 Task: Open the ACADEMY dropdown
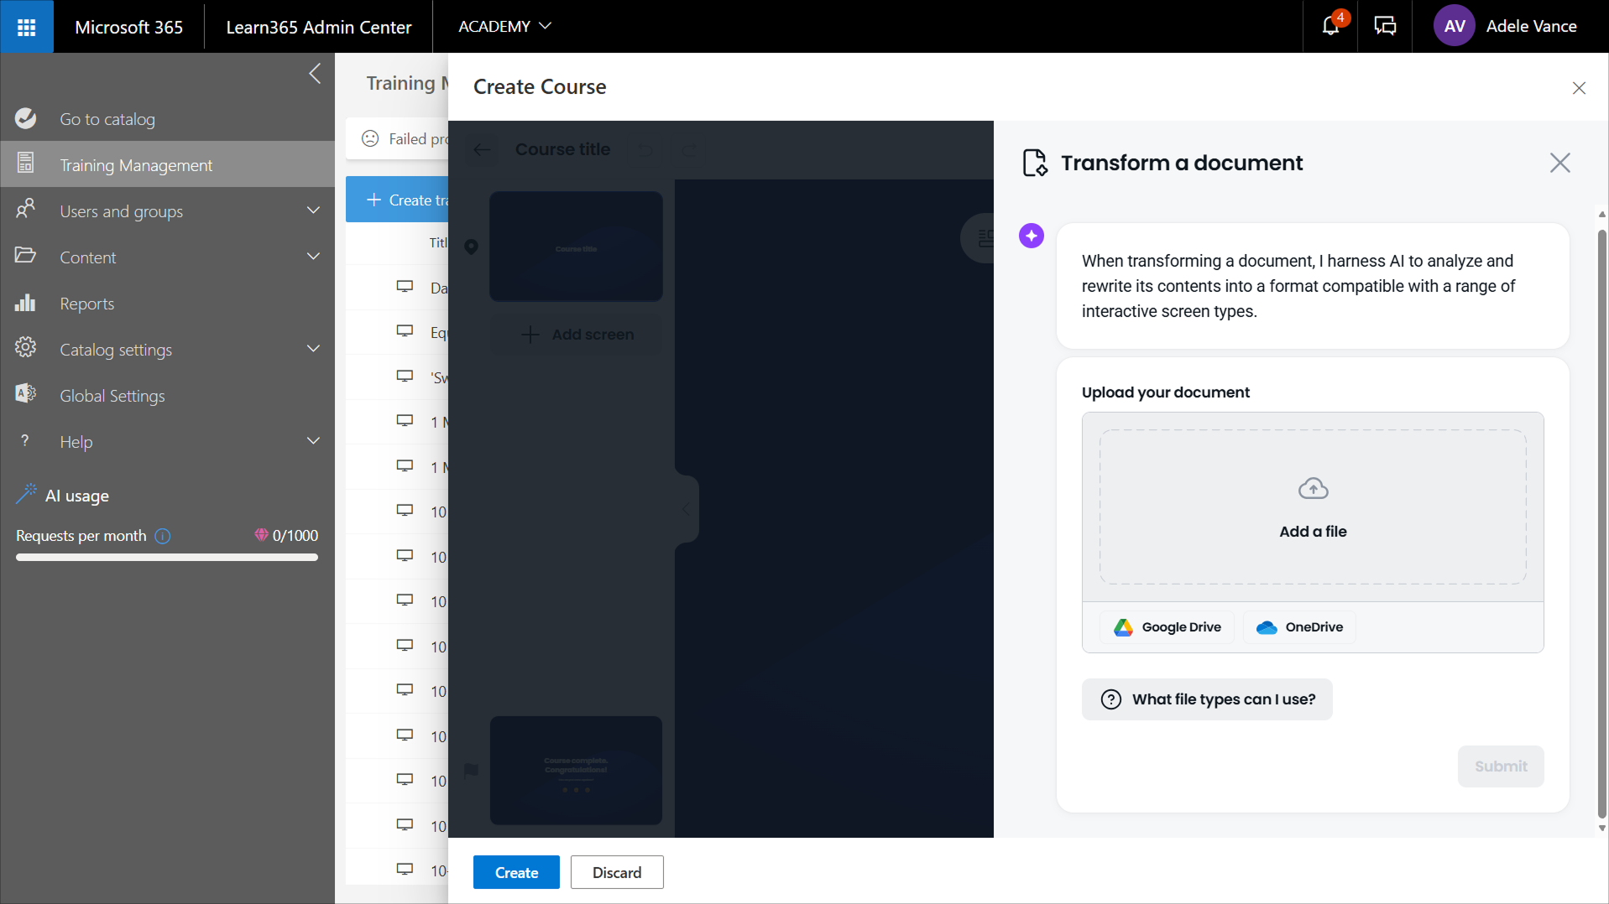(504, 26)
